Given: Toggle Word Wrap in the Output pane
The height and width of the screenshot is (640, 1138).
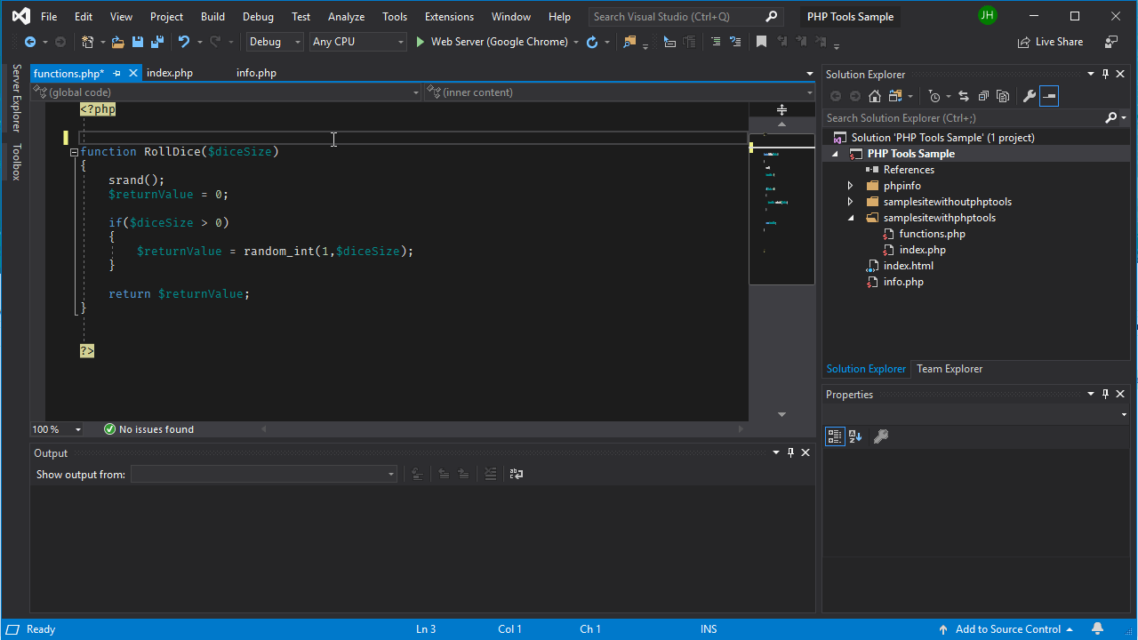Looking at the screenshot, I should pos(516,475).
